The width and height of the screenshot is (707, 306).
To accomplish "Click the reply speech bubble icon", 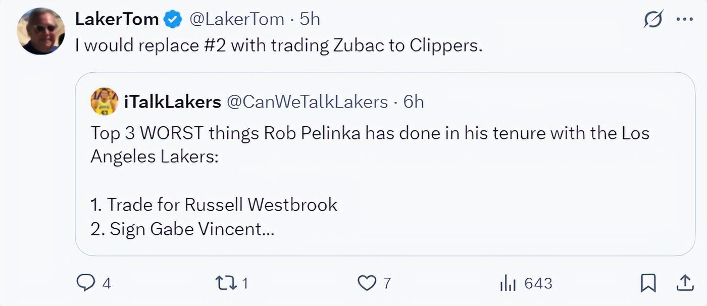I will tap(86, 283).
